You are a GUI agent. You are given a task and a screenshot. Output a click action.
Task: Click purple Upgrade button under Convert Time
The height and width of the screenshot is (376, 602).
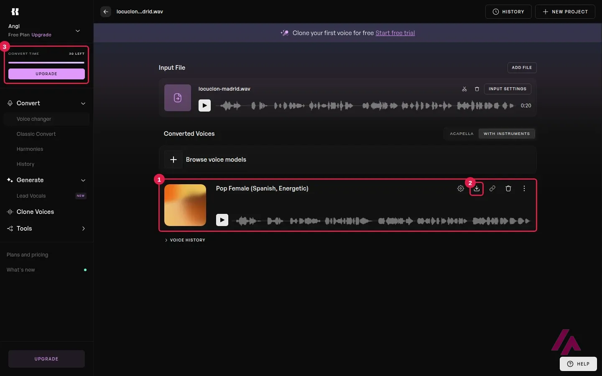pyautogui.click(x=46, y=74)
